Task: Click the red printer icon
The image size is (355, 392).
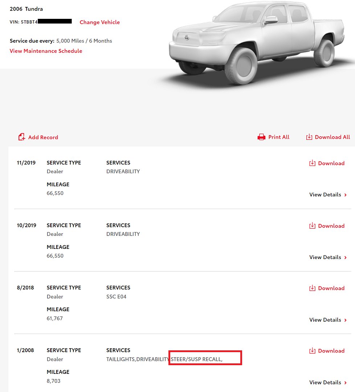Action: (261, 137)
